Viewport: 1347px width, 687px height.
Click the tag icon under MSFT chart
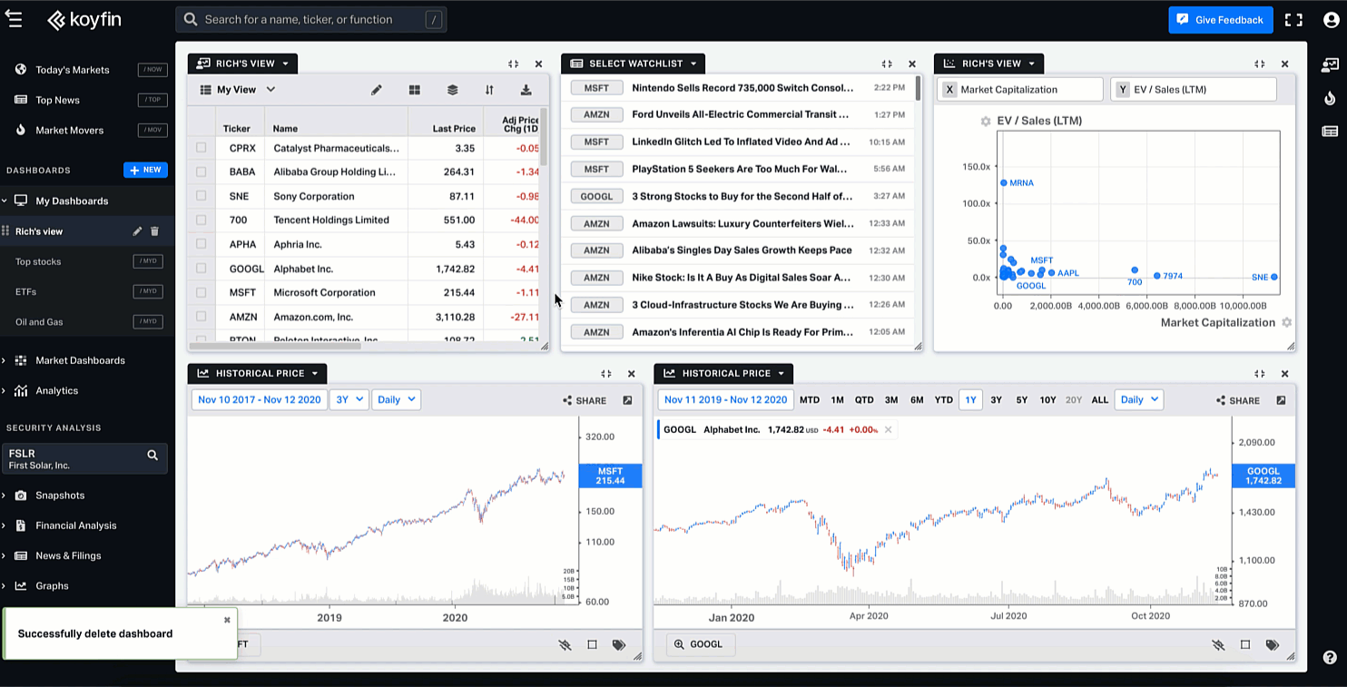(619, 645)
